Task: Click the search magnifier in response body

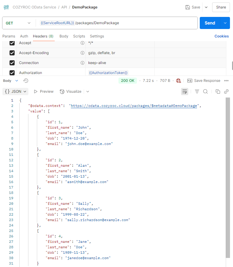Action: point(205,92)
